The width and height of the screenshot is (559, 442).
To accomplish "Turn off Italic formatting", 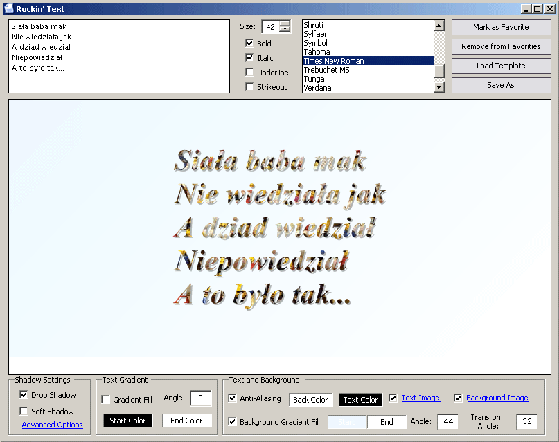I will [249, 57].
